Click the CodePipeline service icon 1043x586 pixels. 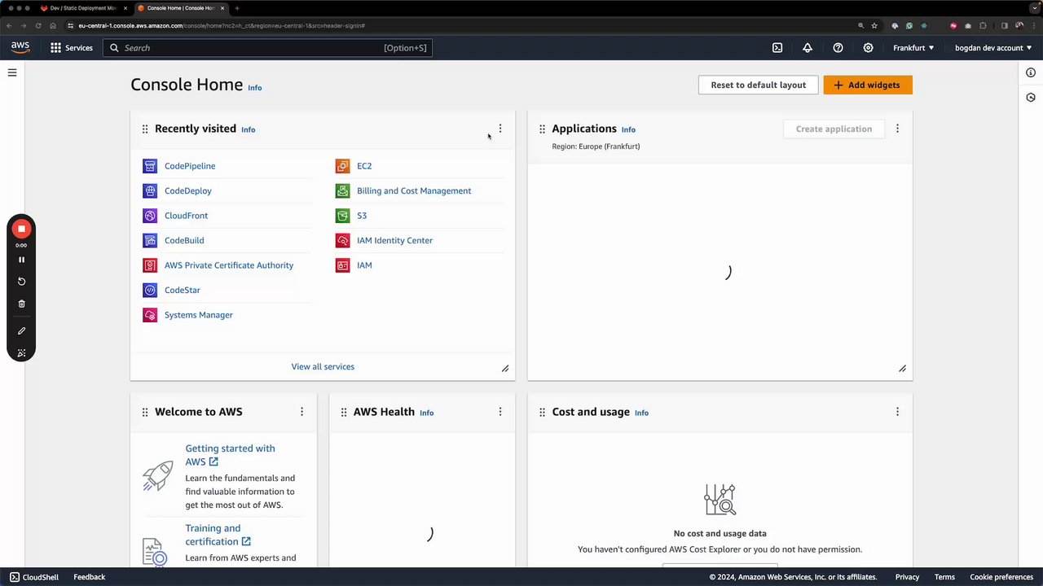click(150, 166)
